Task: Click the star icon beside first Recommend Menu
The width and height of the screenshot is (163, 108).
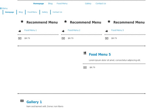Action: (x=22, y=22)
